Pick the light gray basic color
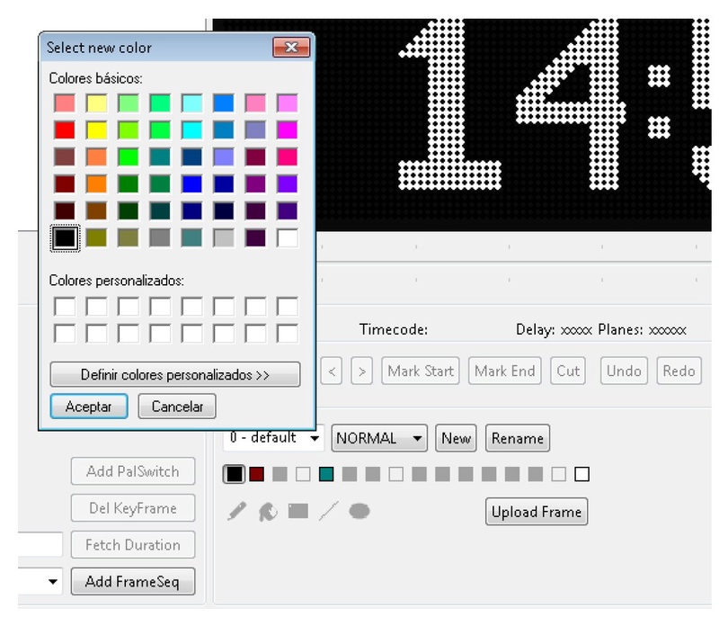This screenshot has width=719, height=617. tap(224, 237)
